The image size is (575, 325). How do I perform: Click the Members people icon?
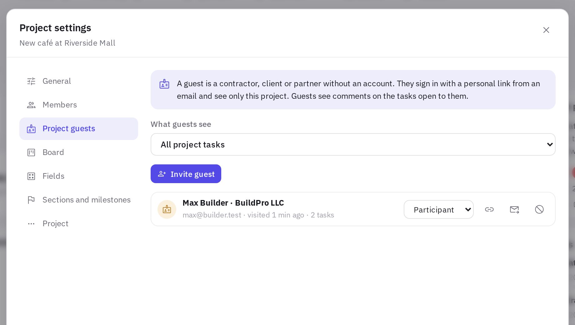point(31,105)
